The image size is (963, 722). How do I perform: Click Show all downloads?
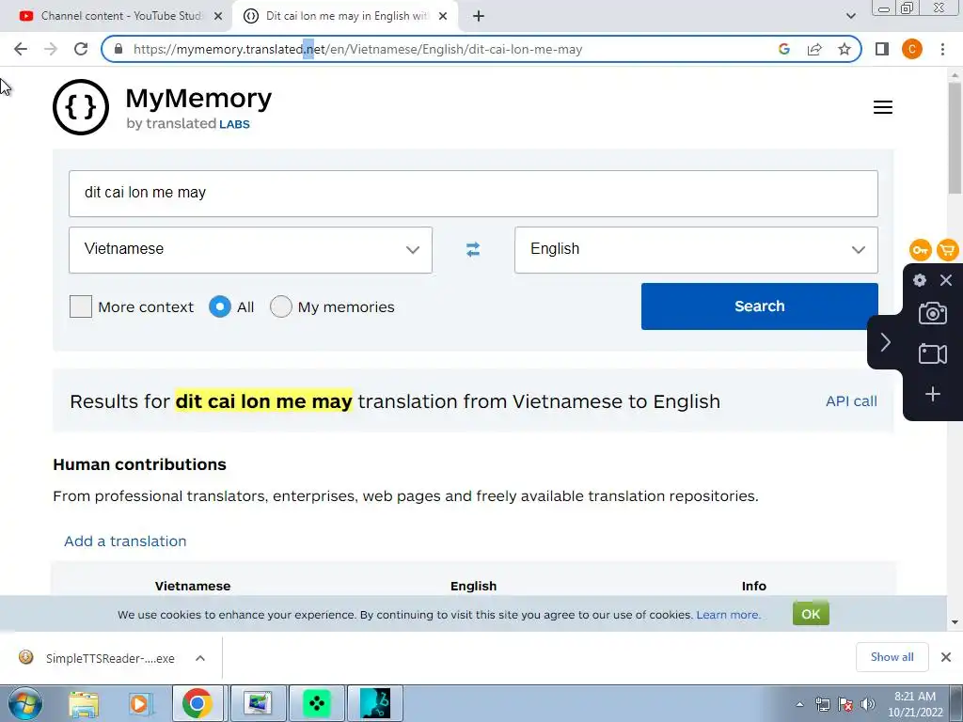892,657
